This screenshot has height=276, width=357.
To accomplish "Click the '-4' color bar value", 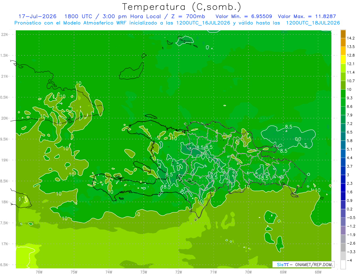I will pos(349,261).
